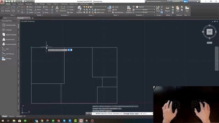The width and height of the screenshot is (219, 123).
Task: Click the Trim tool
Action: 46,7
